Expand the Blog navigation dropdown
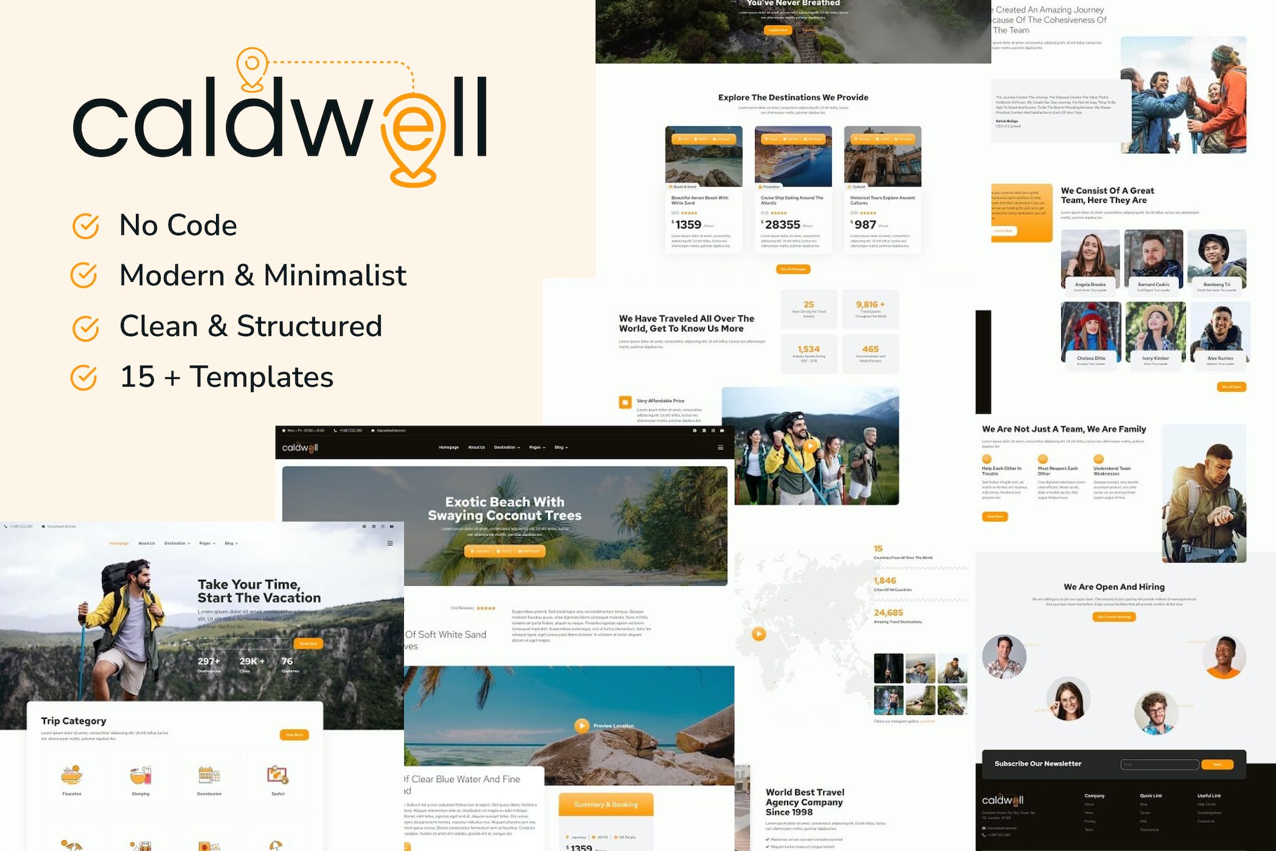Image resolution: width=1276 pixels, height=851 pixels. (562, 446)
